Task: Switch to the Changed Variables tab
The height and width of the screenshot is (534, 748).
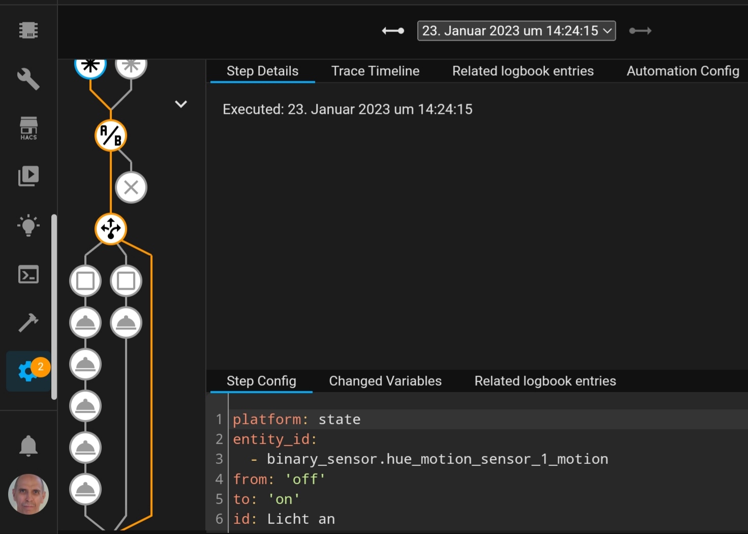Action: 385,381
